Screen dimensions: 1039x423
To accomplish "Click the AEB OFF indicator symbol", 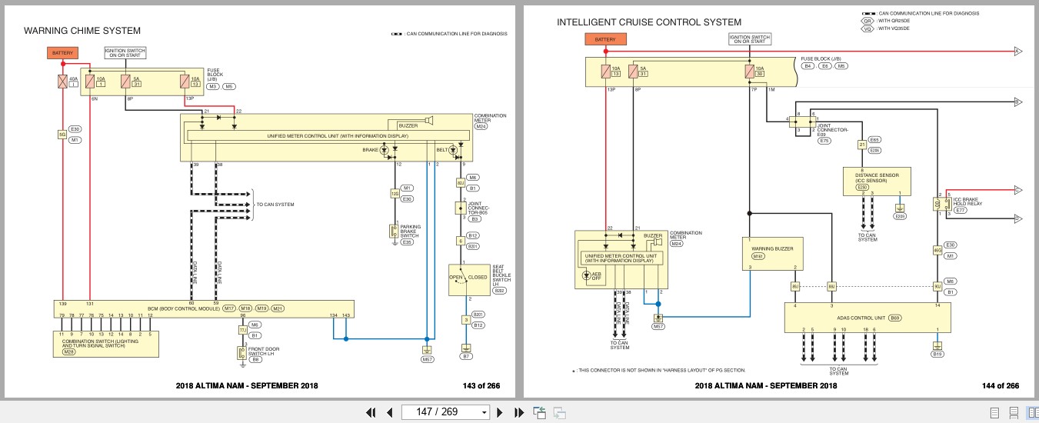I will tap(588, 276).
